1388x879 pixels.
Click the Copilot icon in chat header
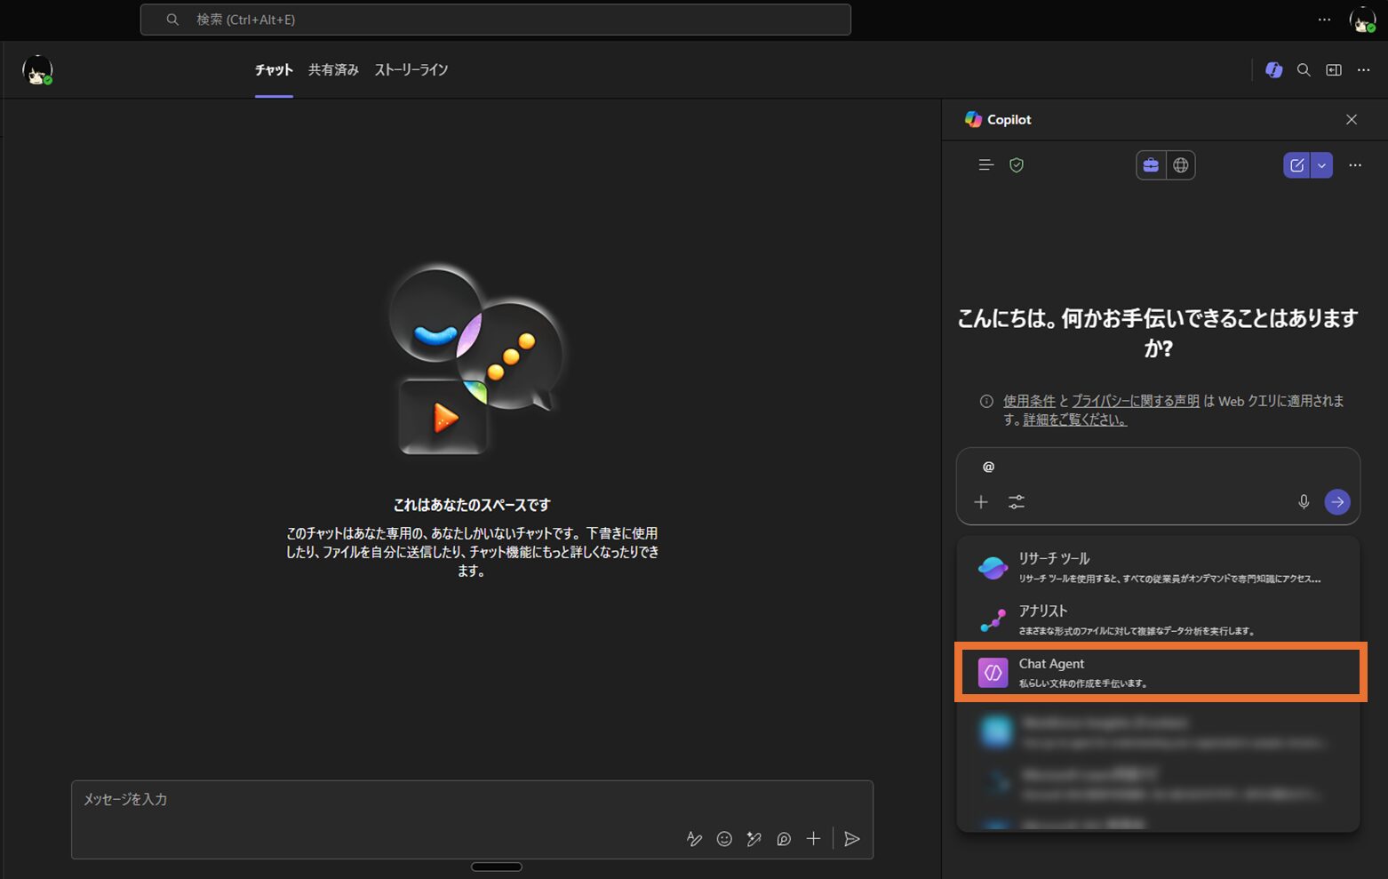pyautogui.click(x=1273, y=70)
